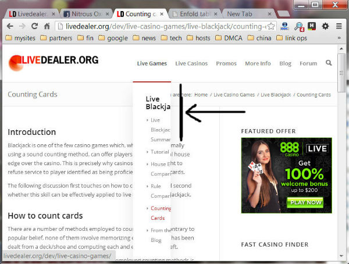Open the Chrome hamburger menu
Viewport: 349px width, 264px height.
point(339,26)
